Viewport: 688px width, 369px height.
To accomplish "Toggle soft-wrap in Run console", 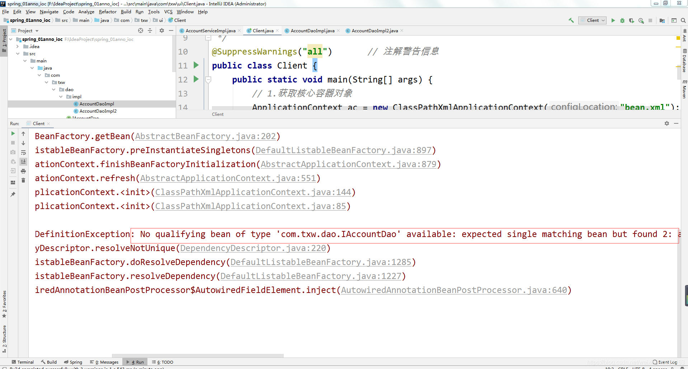I will click(x=23, y=152).
